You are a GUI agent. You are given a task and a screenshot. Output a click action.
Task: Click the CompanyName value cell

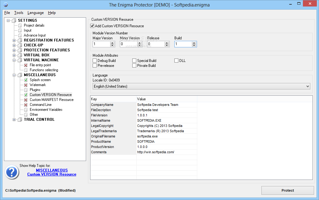tap(167, 105)
